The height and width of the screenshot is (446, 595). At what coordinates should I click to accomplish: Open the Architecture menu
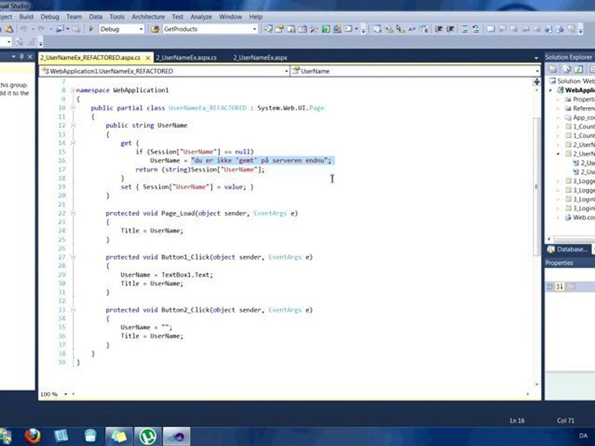tap(148, 17)
